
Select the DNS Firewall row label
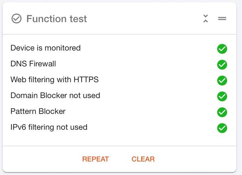33,64
